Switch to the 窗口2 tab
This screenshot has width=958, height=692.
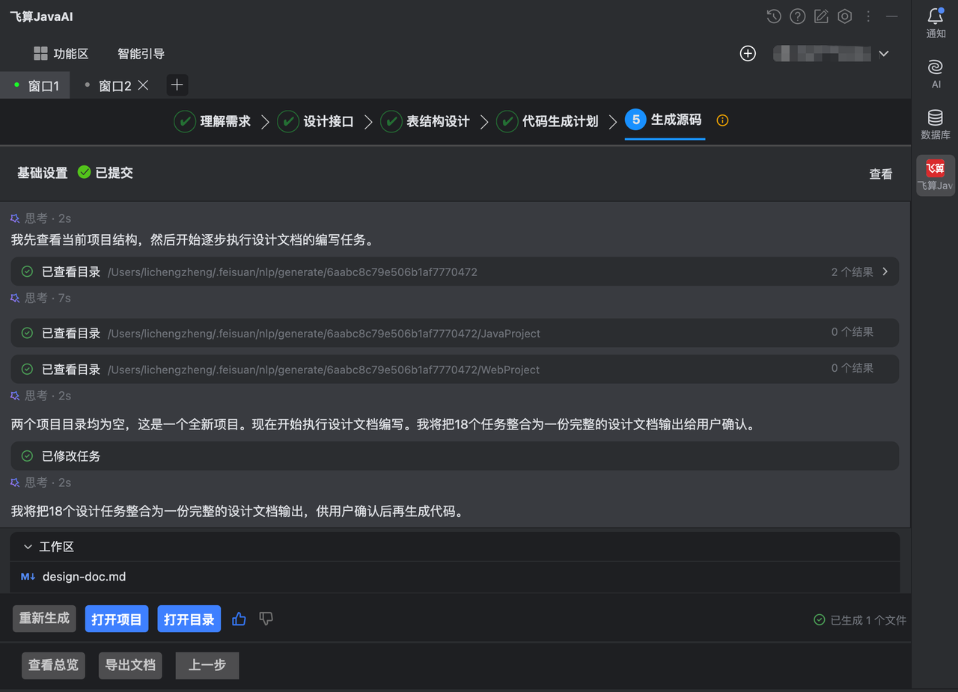point(115,86)
